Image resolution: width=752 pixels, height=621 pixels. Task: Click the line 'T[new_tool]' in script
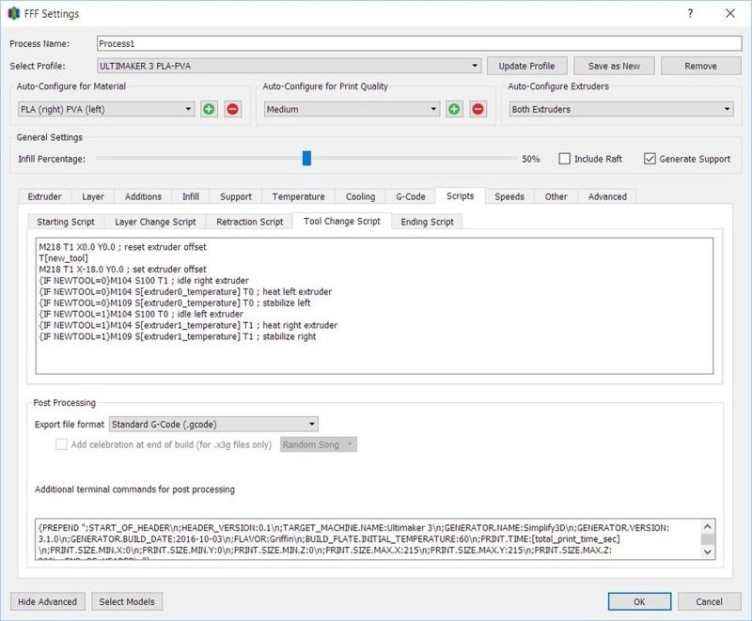[x=64, y=257]
